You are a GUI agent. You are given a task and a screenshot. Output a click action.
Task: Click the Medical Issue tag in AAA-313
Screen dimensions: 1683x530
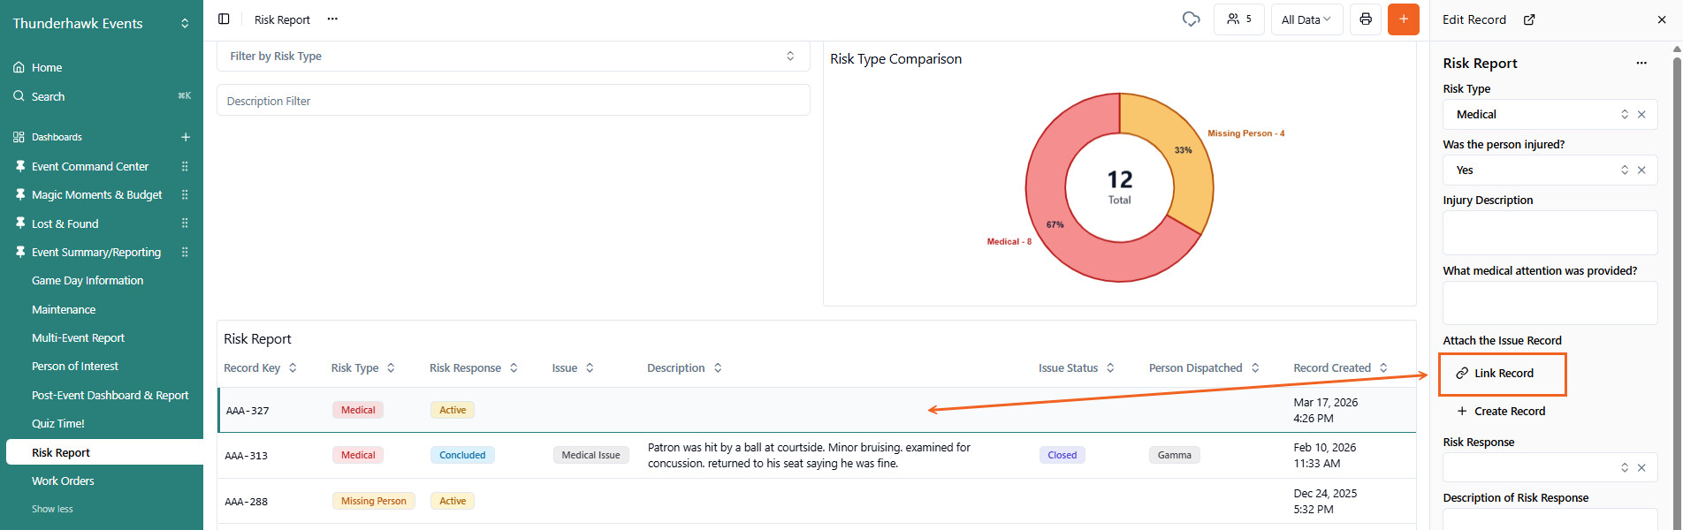click(591, 456)
